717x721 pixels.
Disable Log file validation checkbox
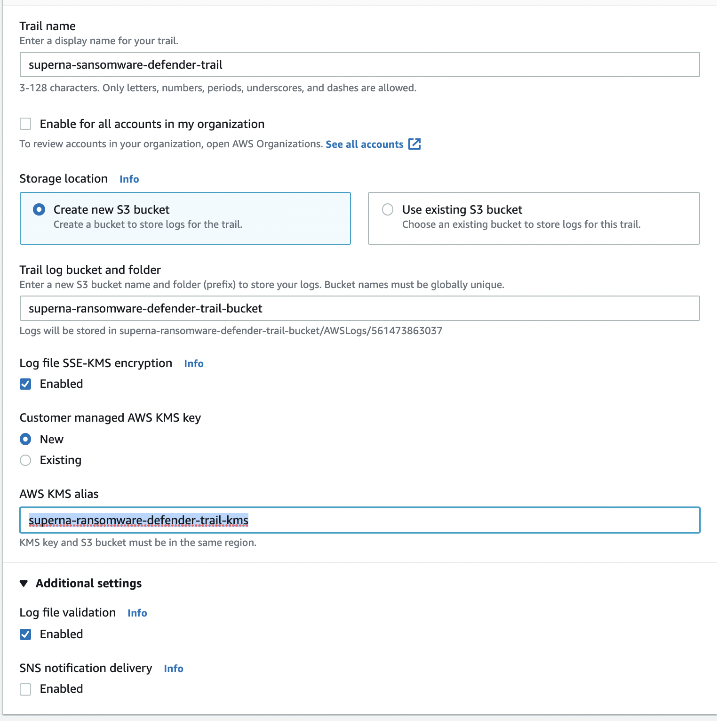click(25, 634)
